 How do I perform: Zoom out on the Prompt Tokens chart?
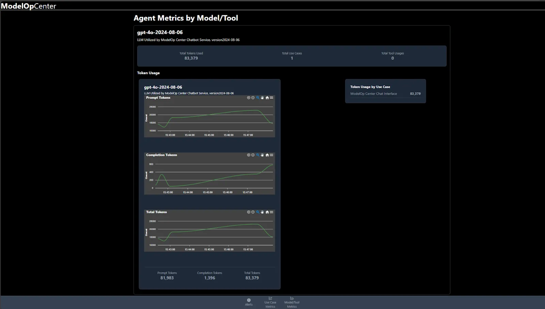click(x=253, y=98)
